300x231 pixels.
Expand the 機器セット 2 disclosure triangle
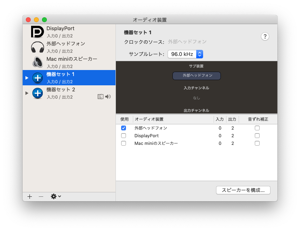(27, 93)
